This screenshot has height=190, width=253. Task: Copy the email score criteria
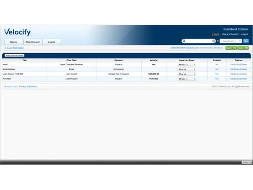coord(237,64)
